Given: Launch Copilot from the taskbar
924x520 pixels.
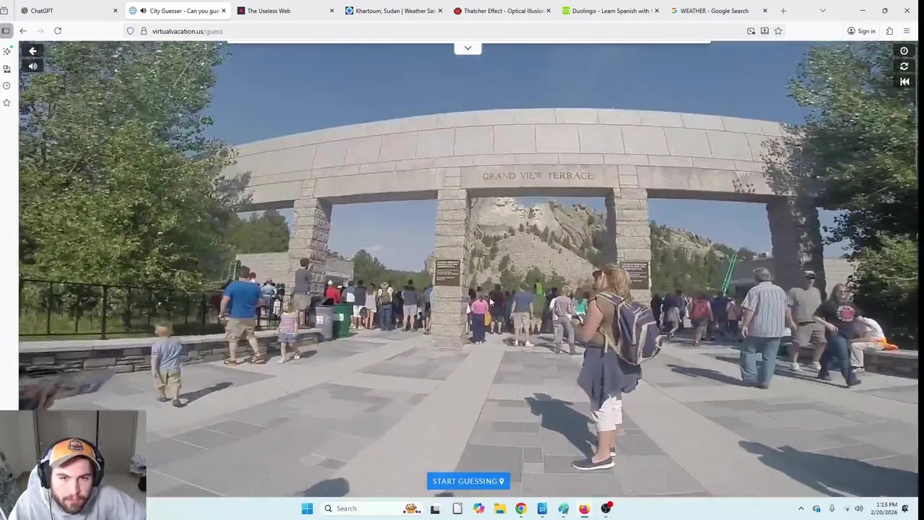Looking at the screenshot, I should coord(479,508).
